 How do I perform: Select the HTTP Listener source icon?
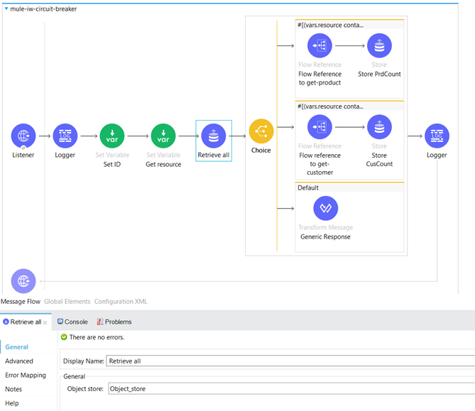pos(23,136)
